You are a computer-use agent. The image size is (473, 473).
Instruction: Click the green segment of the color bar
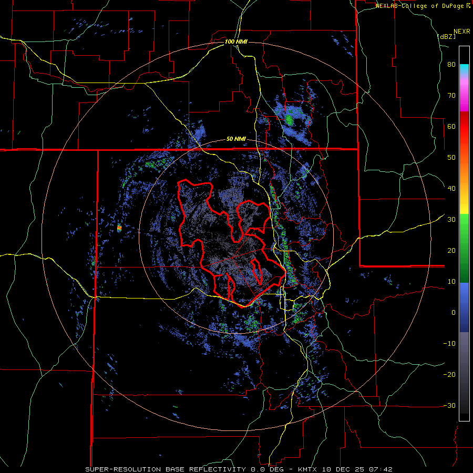[x=464, y=248]
